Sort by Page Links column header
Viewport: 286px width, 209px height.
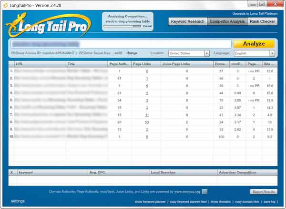(146, 64)
